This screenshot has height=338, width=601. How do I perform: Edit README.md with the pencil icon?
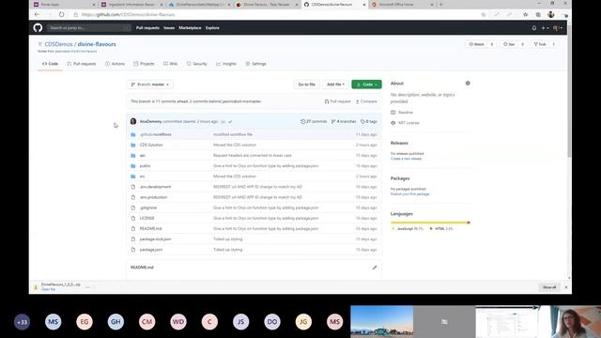pos(375,268)
